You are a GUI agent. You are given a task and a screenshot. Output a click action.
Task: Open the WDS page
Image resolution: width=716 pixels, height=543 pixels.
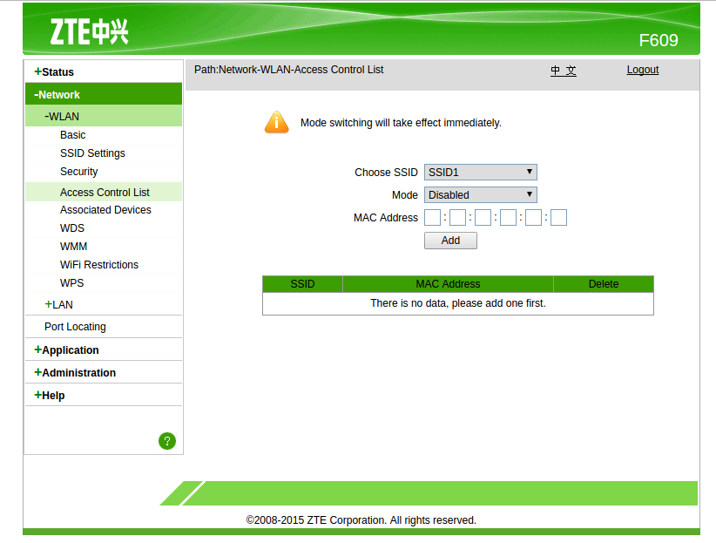[x=72, y=228]
